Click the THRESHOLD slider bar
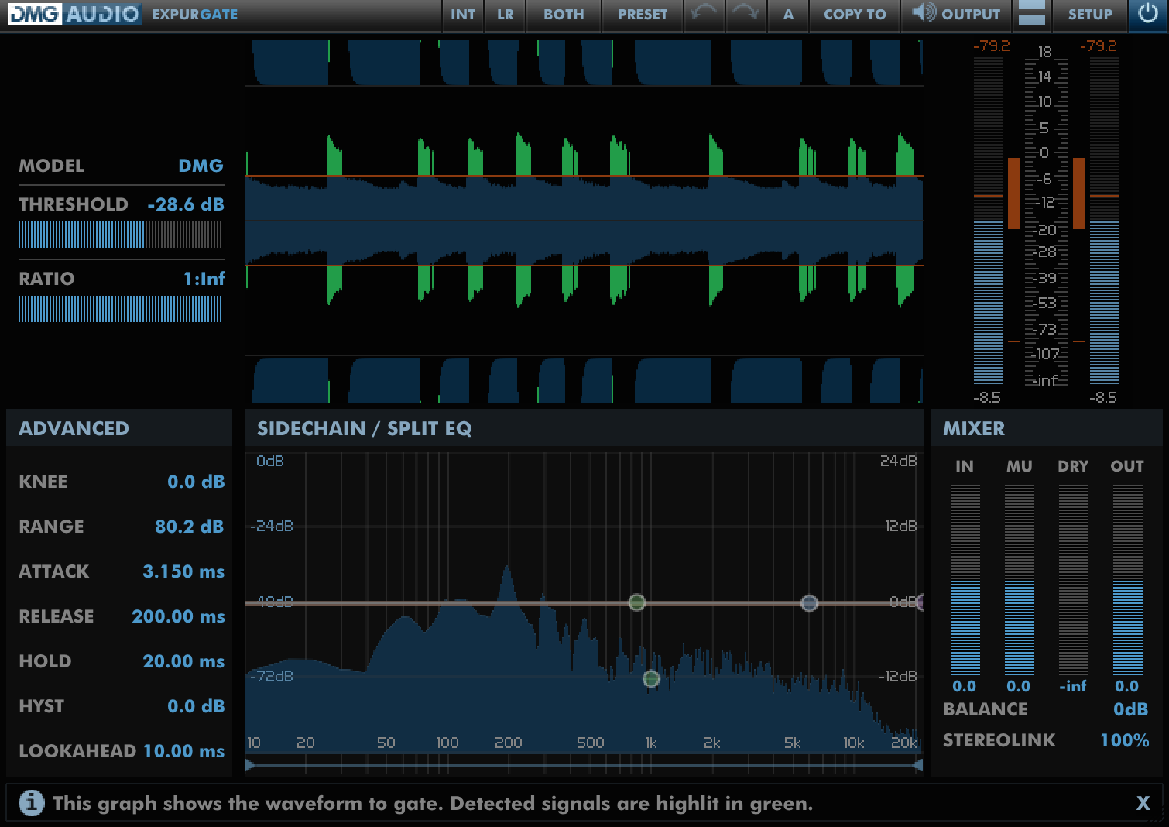The height and width of the screenshot is (827, 1169). click(120, 235)
